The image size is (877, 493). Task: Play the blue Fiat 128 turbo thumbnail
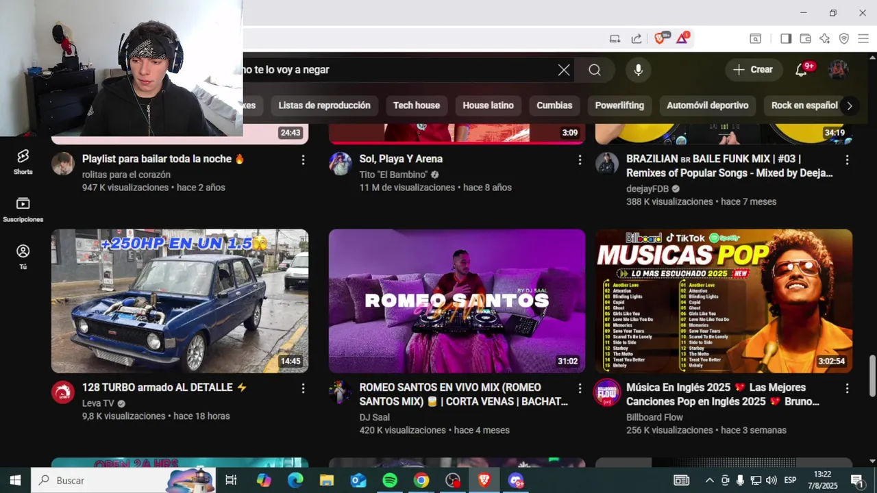(x=180, y=301)
